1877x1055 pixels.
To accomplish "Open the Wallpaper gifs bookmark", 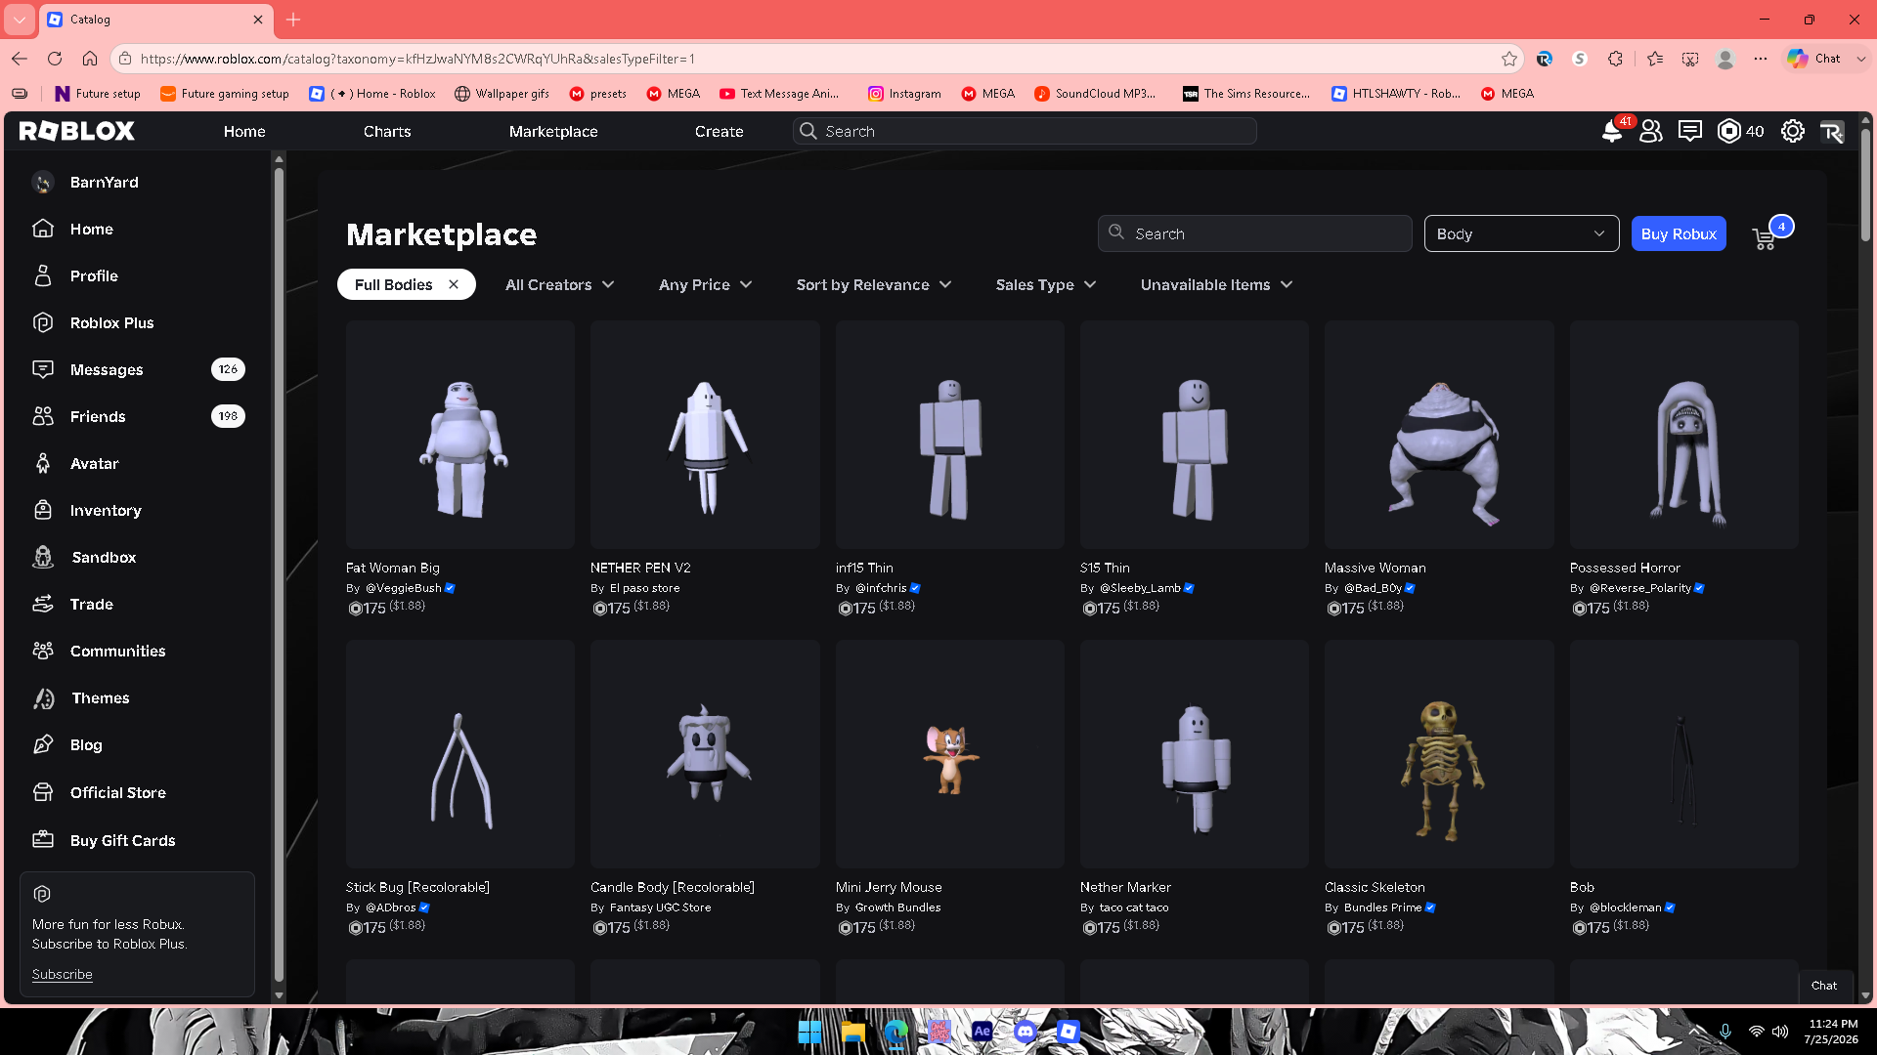I will tap(502, 94).
